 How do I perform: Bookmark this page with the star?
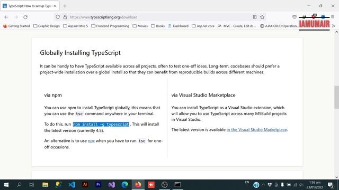[262, 17]
